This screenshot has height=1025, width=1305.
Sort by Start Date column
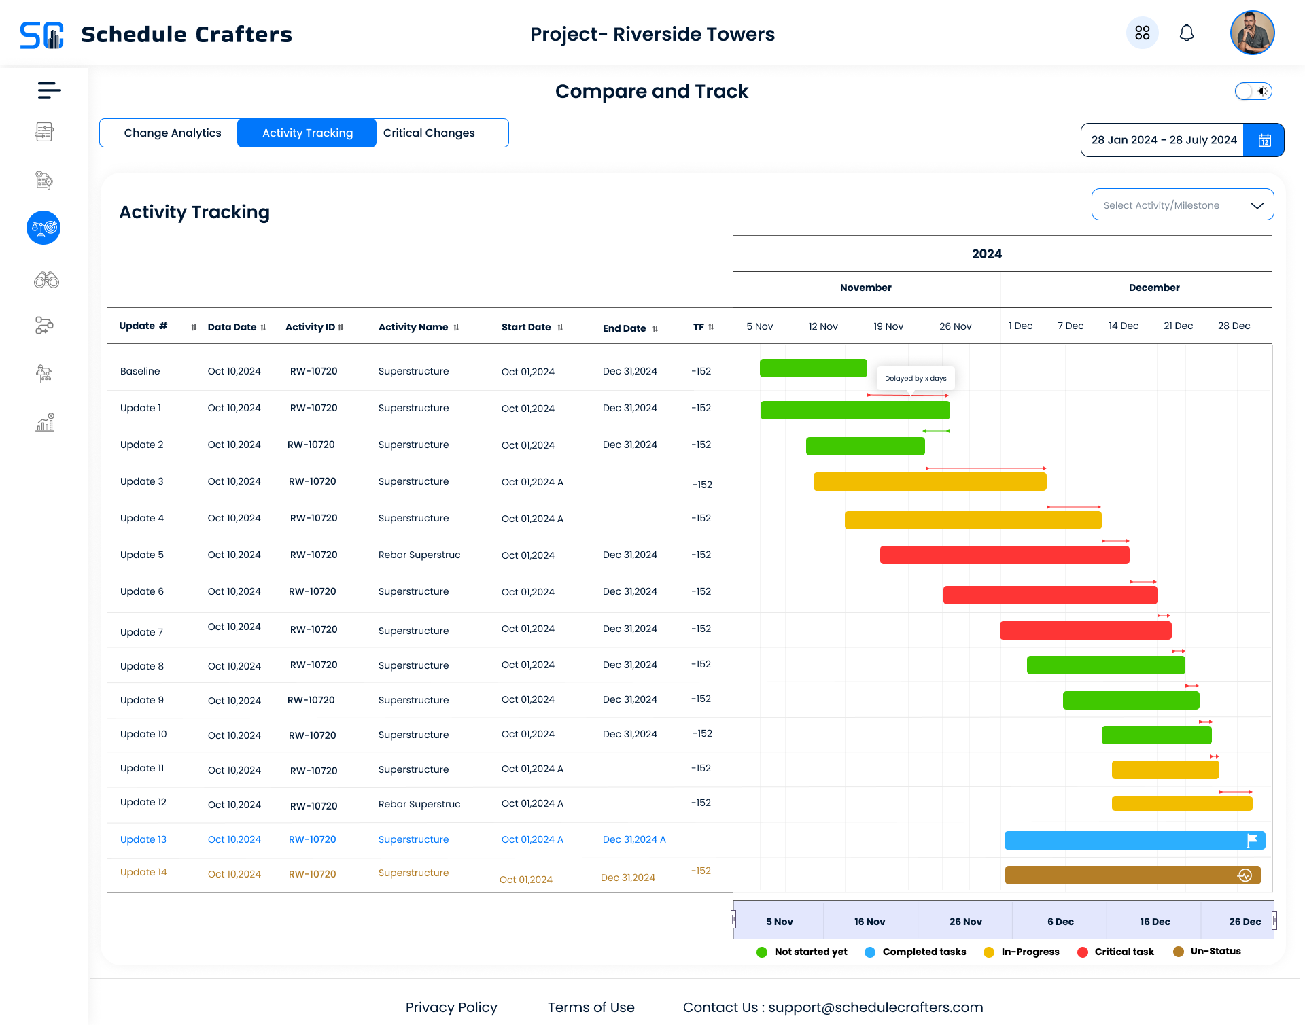pyautogui.click(x=560, y=328)
